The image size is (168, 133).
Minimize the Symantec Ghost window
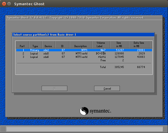pos(9,4)
